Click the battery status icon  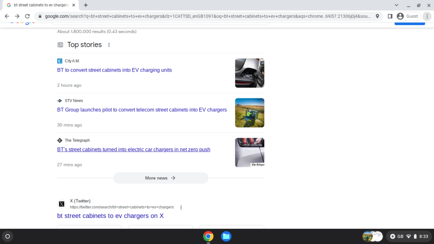[x=415, y=236]
